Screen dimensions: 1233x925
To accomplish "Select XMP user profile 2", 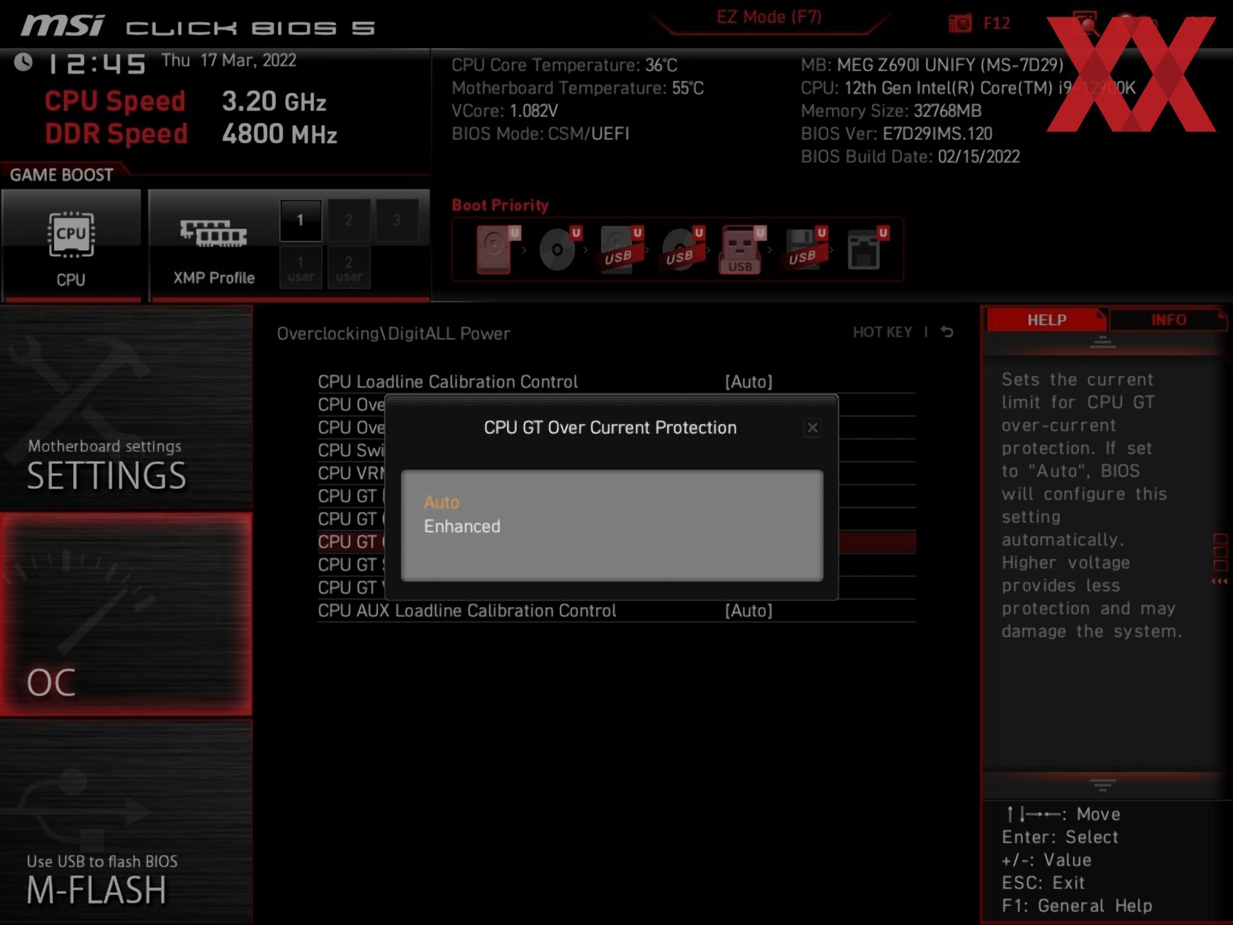I will [349, 268].
